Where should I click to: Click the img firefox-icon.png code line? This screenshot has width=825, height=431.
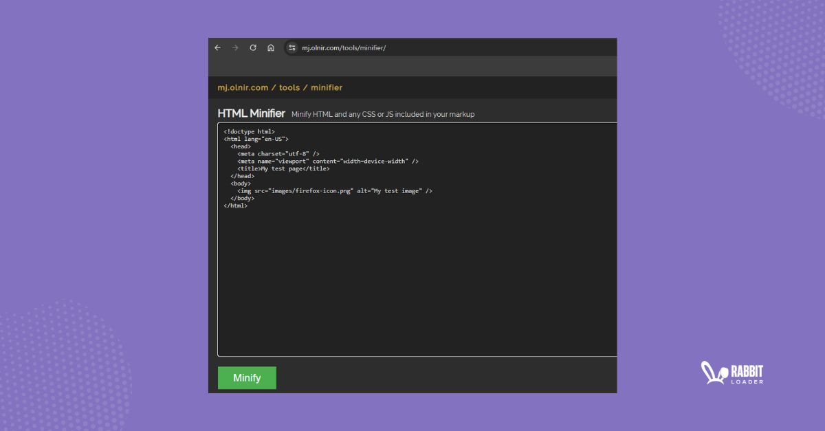335,191
